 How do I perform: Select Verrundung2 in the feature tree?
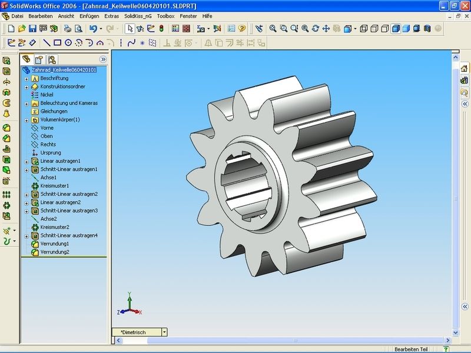pos(54,251)
